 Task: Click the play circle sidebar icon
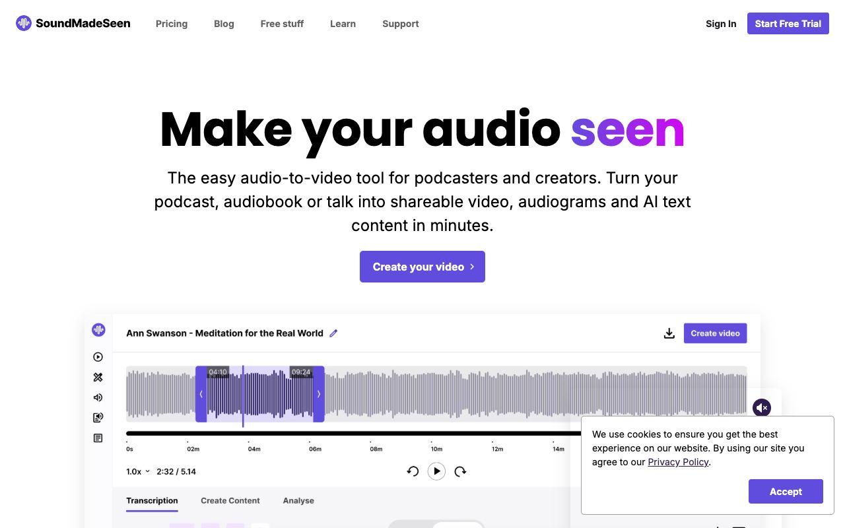tap(98, 357)
